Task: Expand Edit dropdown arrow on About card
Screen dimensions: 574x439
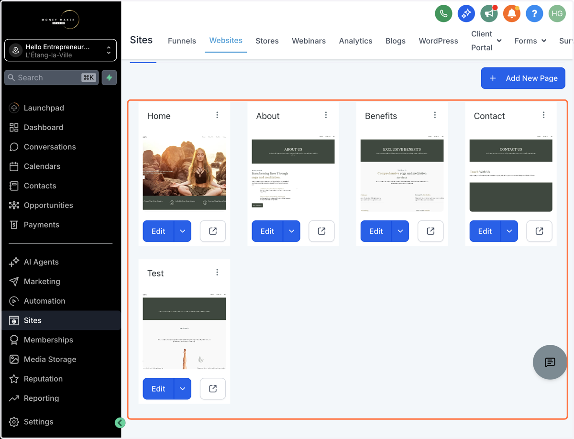Action: click(291, 231)
